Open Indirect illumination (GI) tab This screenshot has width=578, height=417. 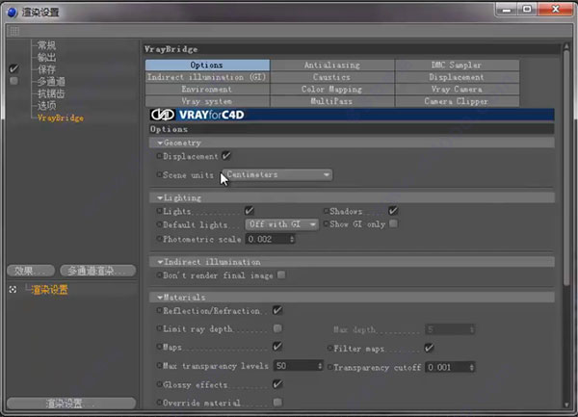[x=207, y=77]
